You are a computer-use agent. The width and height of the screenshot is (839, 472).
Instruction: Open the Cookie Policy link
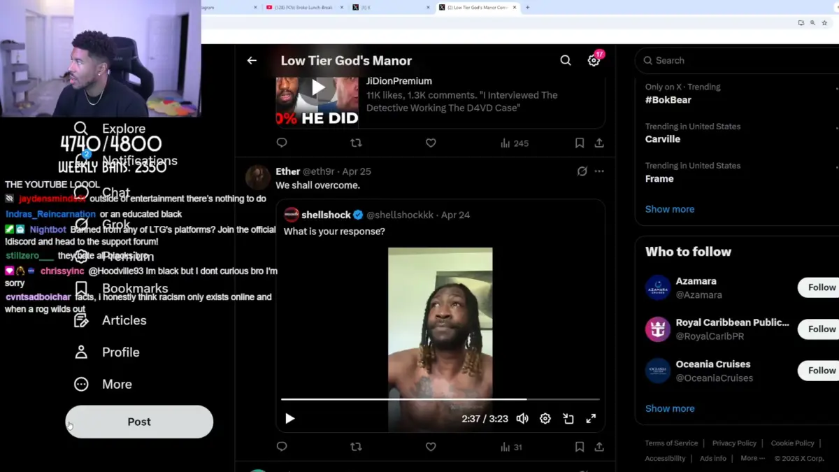[792, 443]
